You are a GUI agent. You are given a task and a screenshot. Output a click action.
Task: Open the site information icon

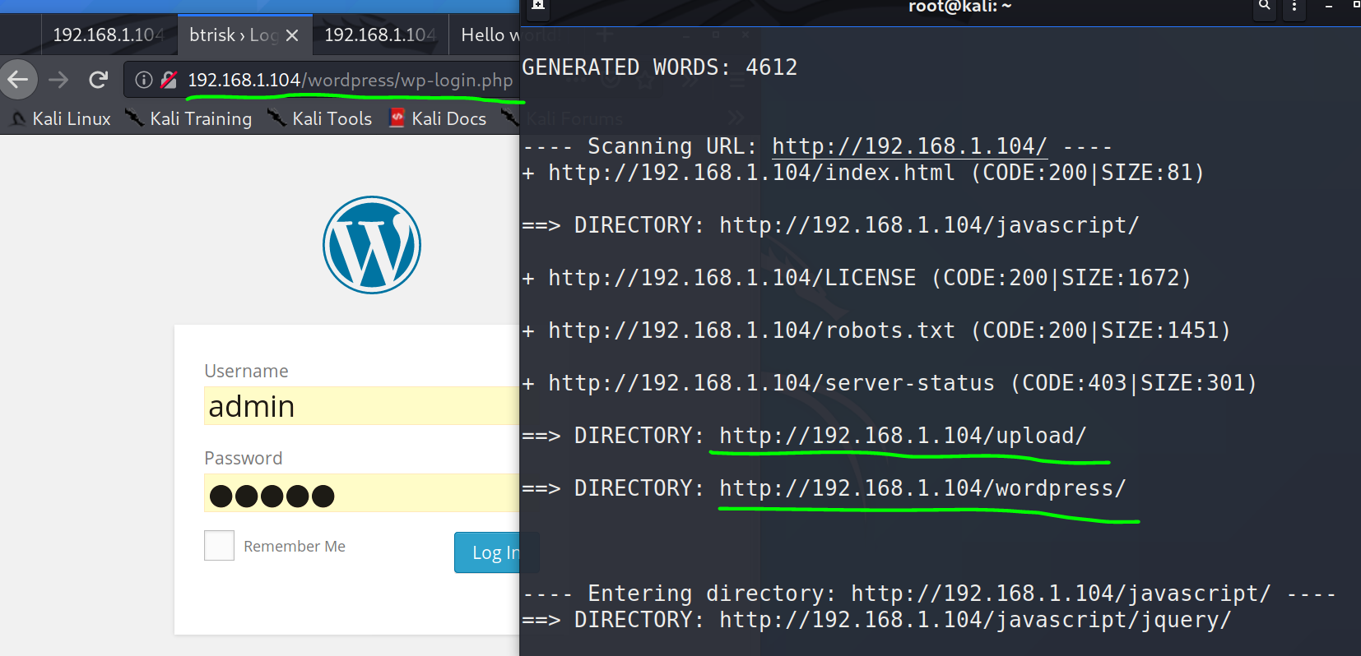(144, 80)
